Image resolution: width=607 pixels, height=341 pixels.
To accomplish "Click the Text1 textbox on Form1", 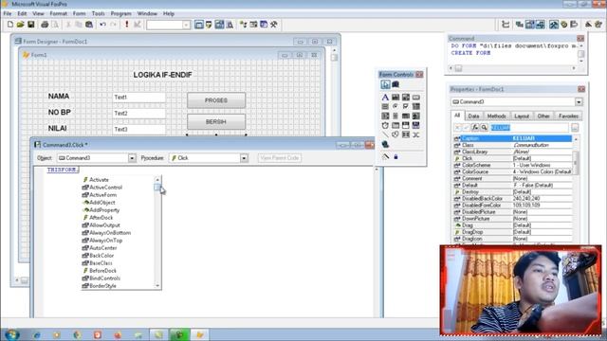I will (139, 98).
